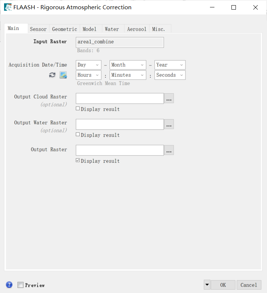Open the Year dropdown

coord(170,65)
